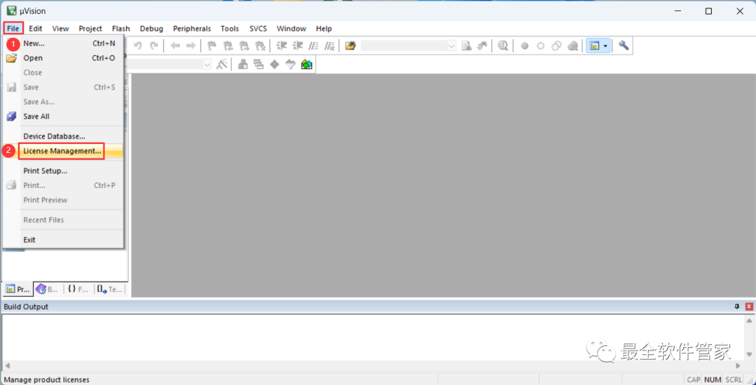Open the Configuration wrench icon
The image size is (756, 385).
tap(623, 45)
